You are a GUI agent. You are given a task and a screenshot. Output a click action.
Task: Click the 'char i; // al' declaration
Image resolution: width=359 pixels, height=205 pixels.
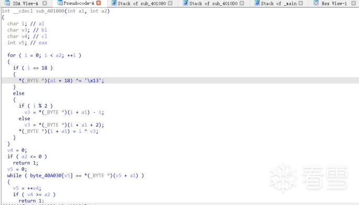click(x=26, y=24)
